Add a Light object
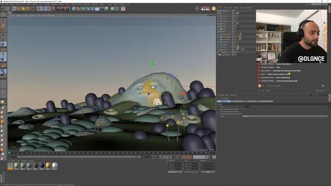The height and width of the screenshot is (186, 331). (x=107, y=8)
